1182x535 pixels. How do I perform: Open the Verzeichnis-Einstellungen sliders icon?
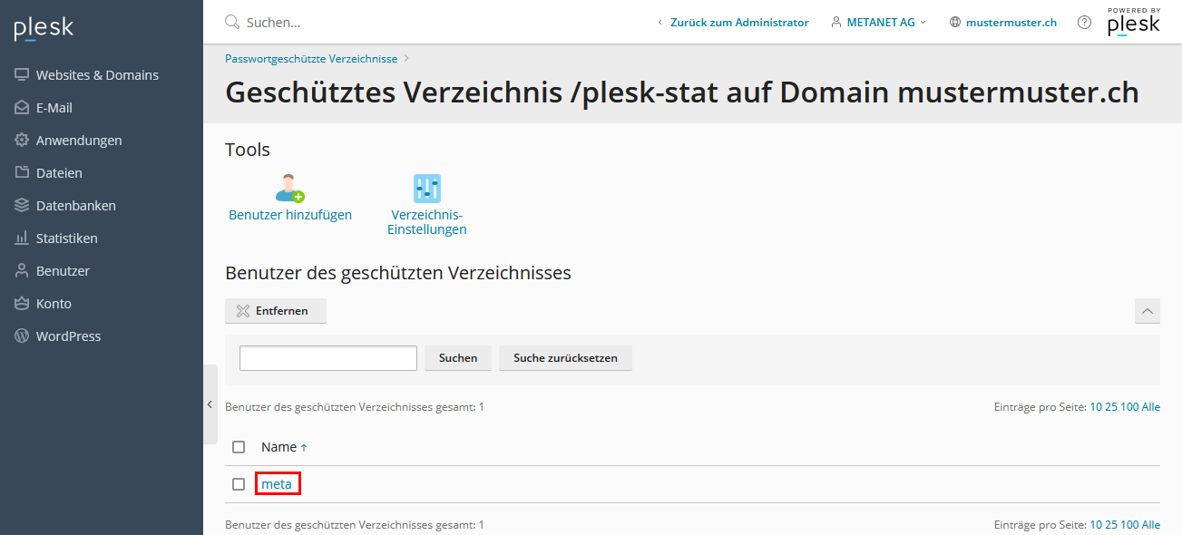click(x=426, y=188)
